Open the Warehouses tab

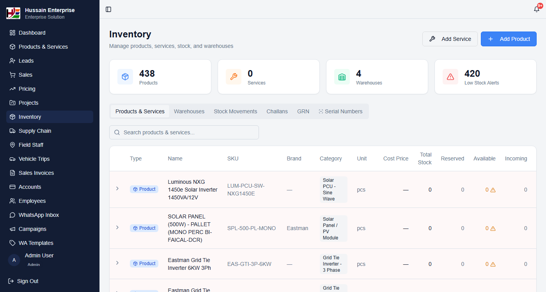[189, 111]
